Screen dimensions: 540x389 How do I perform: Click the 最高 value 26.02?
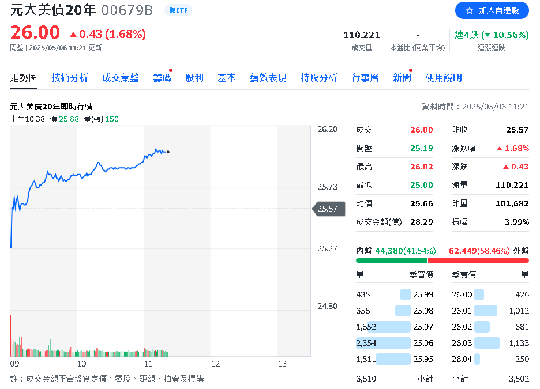pyautogui.click(x=422, y=167)
